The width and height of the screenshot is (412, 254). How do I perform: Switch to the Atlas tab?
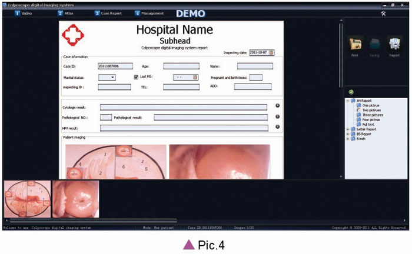coord(65,13)
